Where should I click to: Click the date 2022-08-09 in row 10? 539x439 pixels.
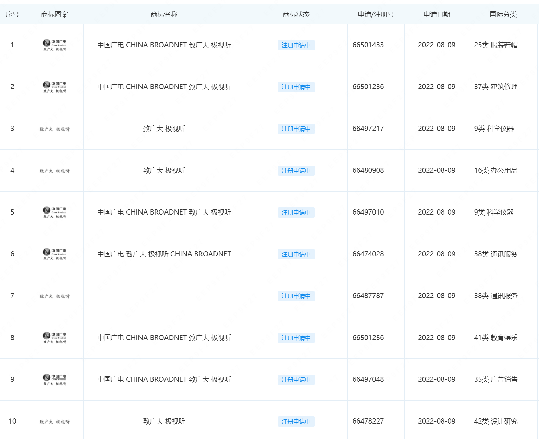tap(437, 421)
